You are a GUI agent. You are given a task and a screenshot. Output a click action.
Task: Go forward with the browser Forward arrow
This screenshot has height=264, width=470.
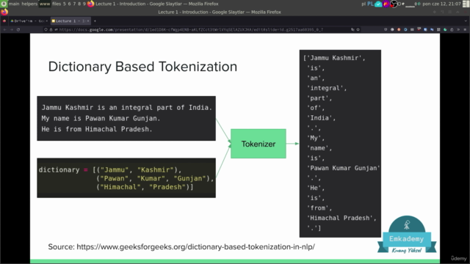point(12,29)
